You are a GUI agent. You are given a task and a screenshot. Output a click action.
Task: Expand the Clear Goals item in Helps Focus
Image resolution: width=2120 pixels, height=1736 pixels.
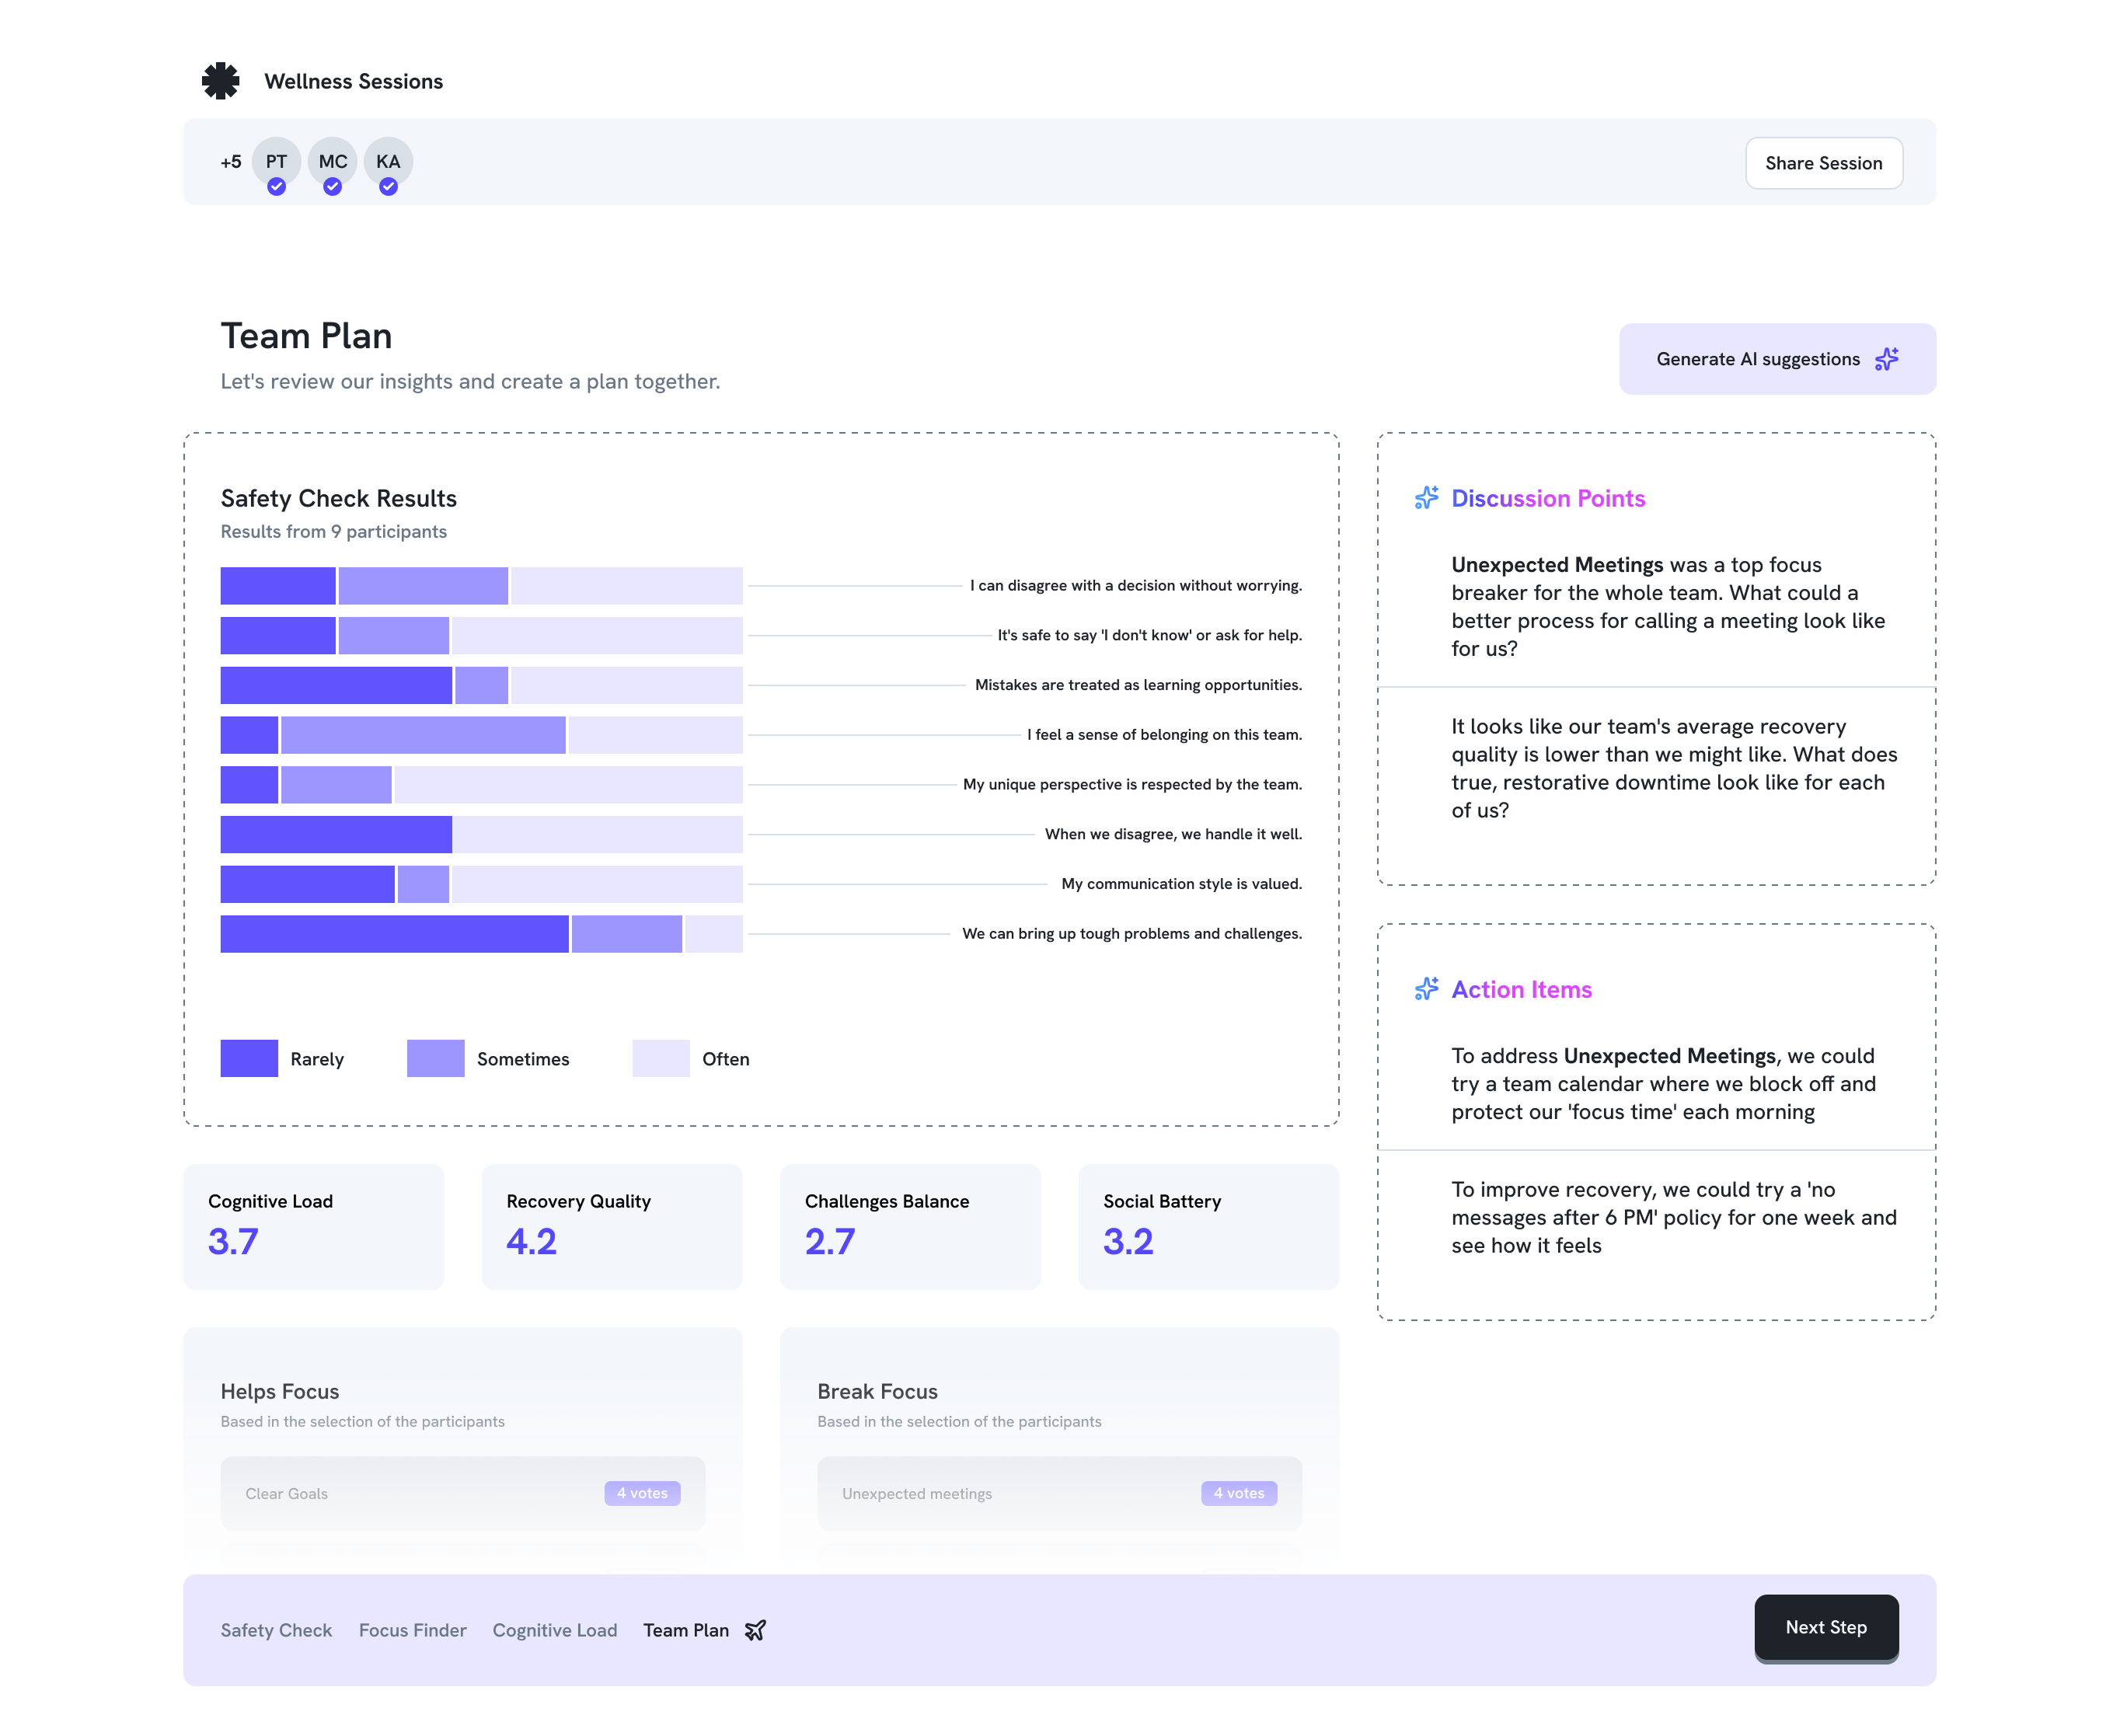[462, 1493]
